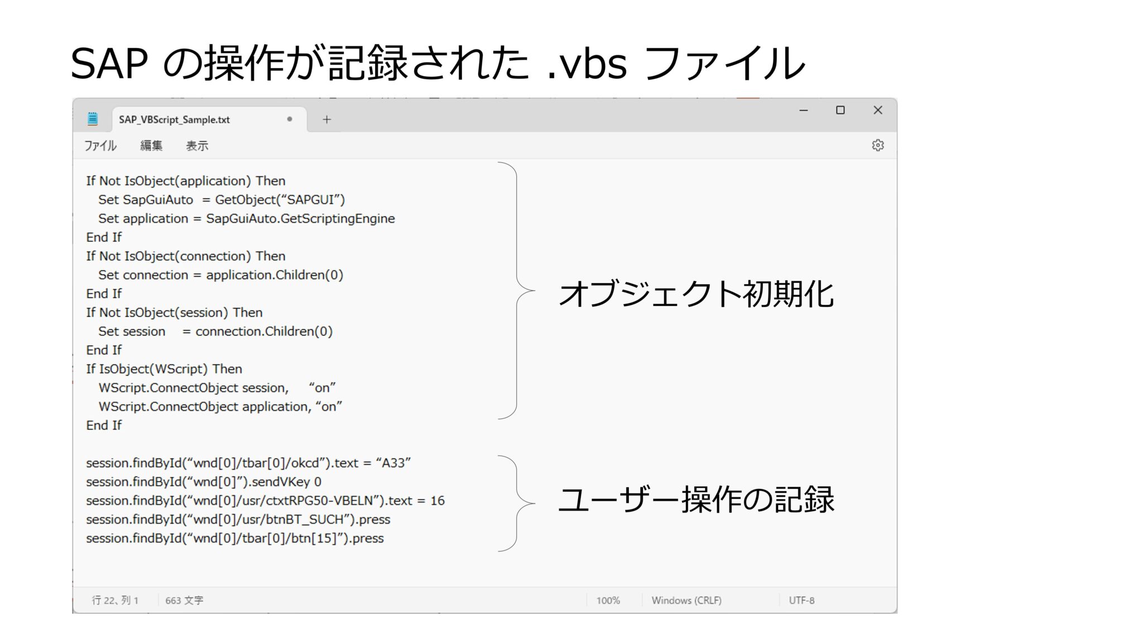Click the 100% zoom level control

pyautogui.click(x=609, y=600)
